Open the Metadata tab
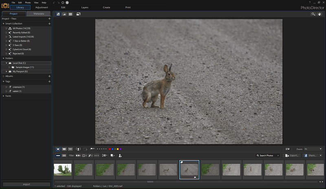The height and width of the screenshot is (189, 326). tap(39, 14)
